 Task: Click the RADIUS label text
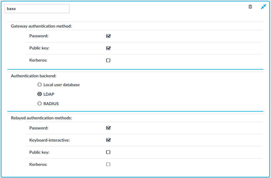pos(51,104)
